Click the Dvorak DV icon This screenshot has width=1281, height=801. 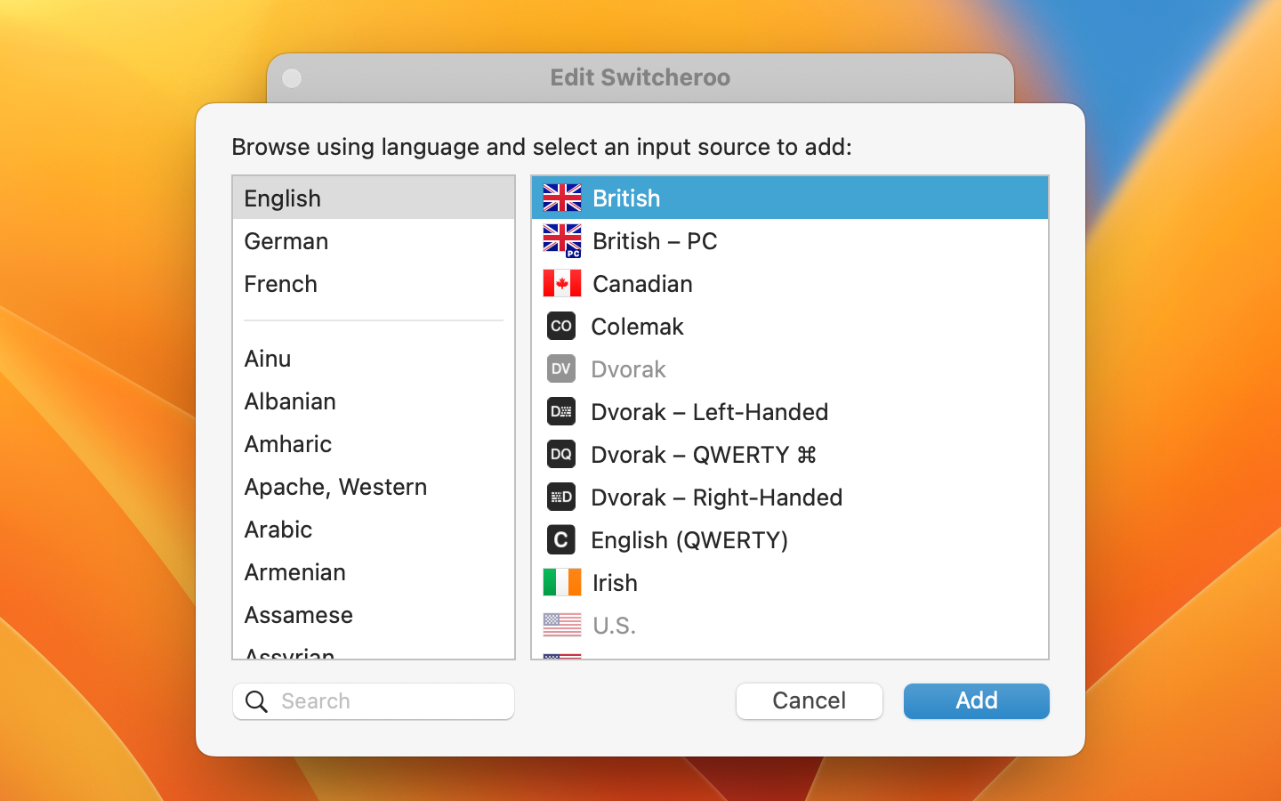(x=561, y=368)
